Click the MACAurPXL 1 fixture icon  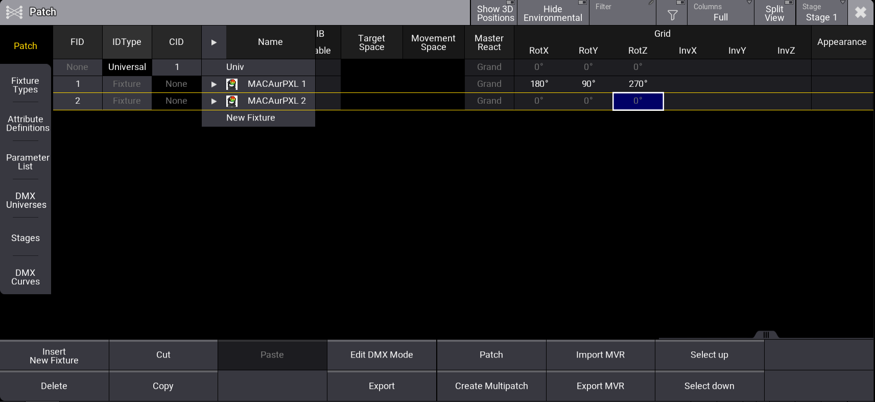click(232, 84)
